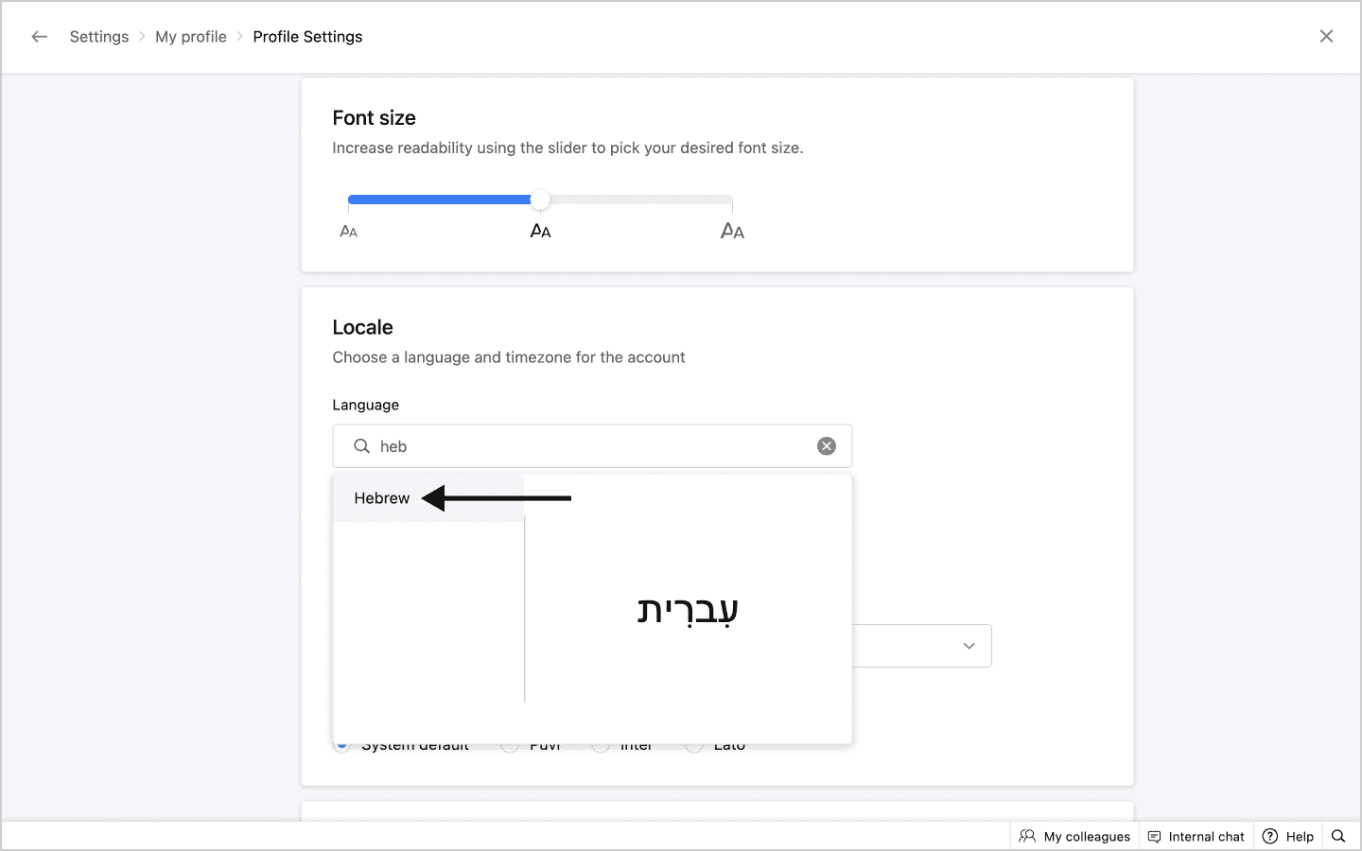This screenshot has width=1362, height=851.
Task: Open the search icon in bottom bar
Action: (x=1338, y=836)
